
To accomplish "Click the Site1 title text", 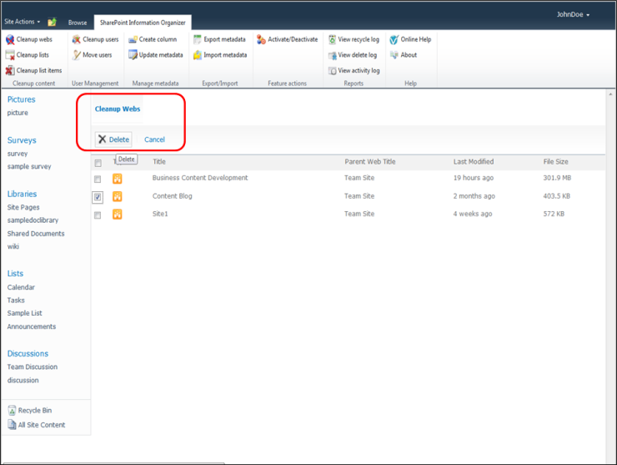I will pos(160,214).
